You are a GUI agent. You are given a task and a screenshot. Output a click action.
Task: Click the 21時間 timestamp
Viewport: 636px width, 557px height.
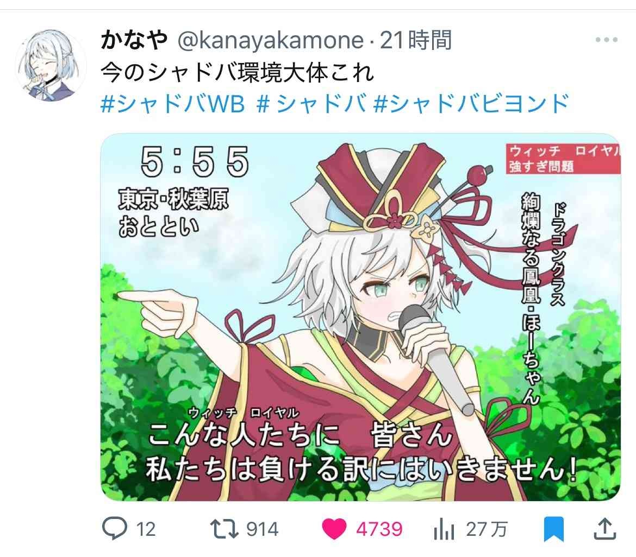click(x=416, y=40)
